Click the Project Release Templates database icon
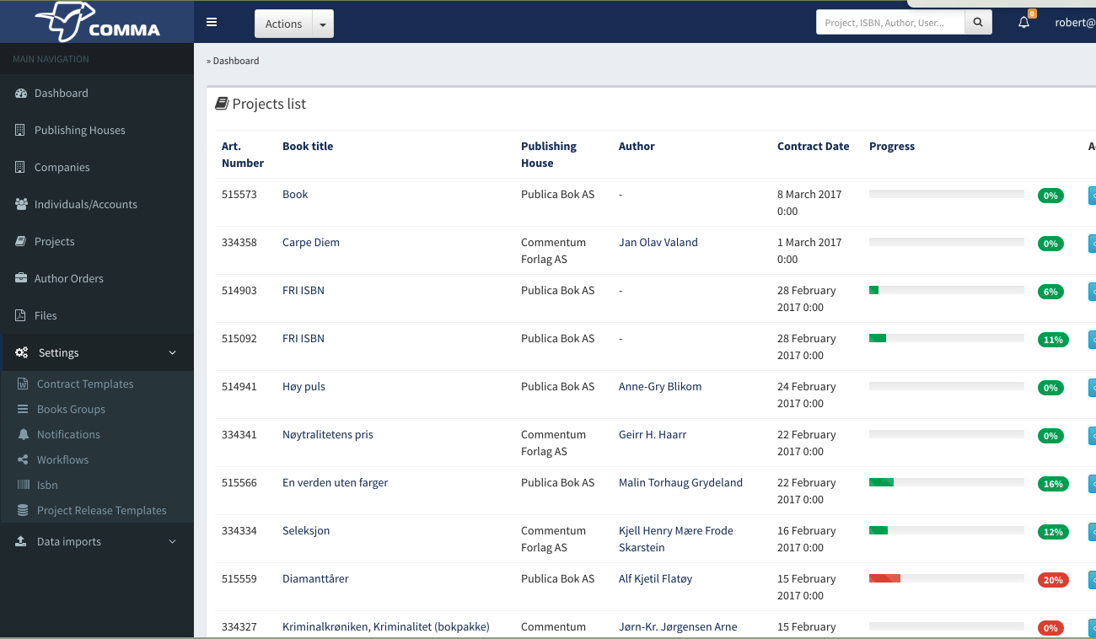Viewport: 1096px width, 639px height. (x=23, y=511)
